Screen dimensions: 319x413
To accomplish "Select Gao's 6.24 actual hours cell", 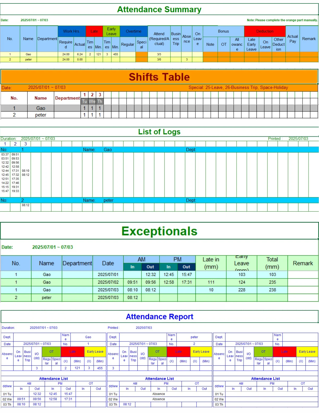I will pos(80,54).
